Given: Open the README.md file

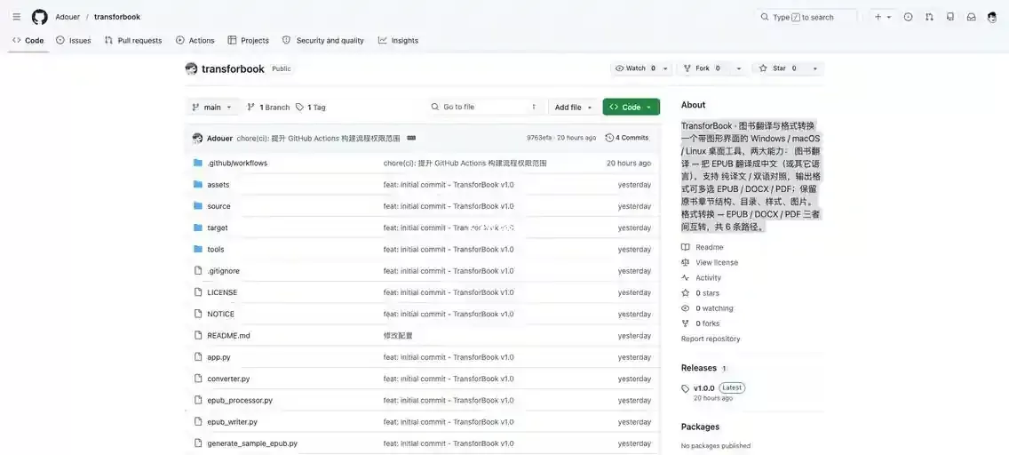Looking at the screenshot, I should point(228,336).
